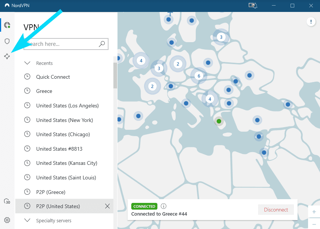Open the Meshnet icon in sidebar
The height and width of the screenshot is (229, 320).
[7, 56]
